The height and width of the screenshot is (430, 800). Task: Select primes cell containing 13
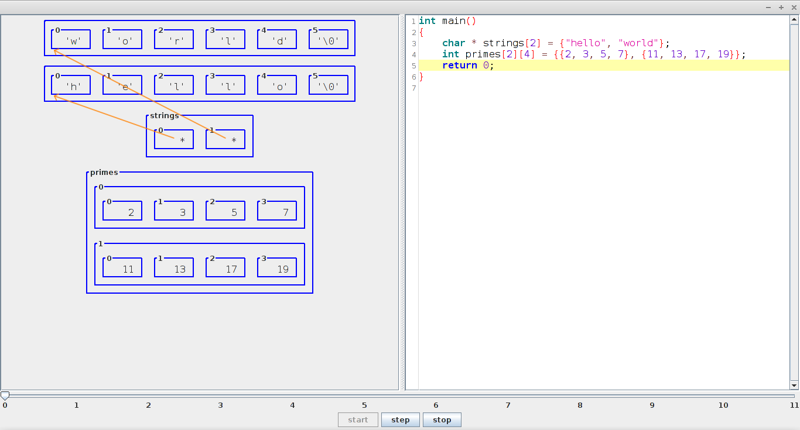coord(174,267)
